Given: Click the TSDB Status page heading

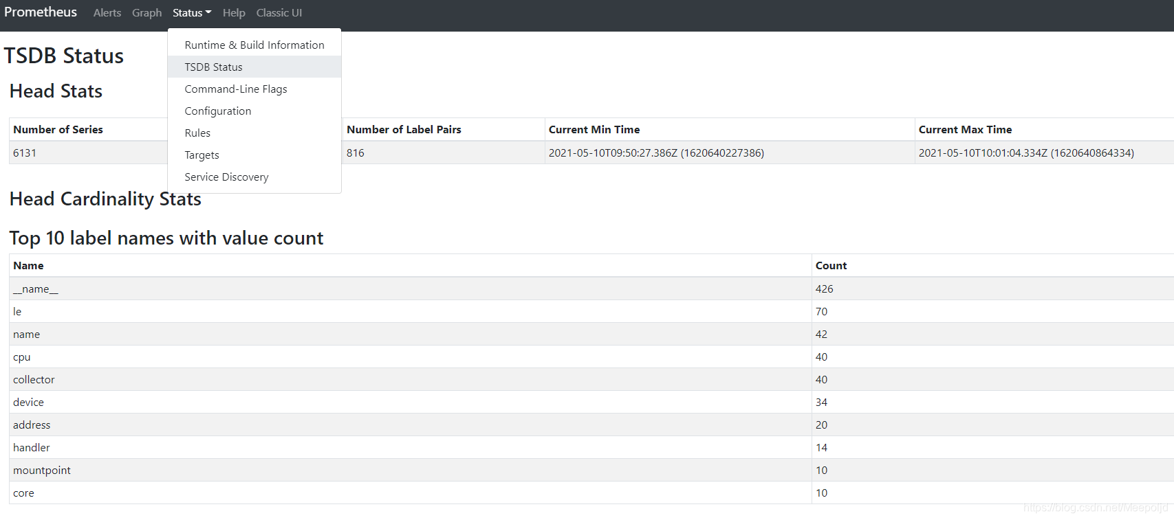Looking at the screenshot, I should point(64,56).
